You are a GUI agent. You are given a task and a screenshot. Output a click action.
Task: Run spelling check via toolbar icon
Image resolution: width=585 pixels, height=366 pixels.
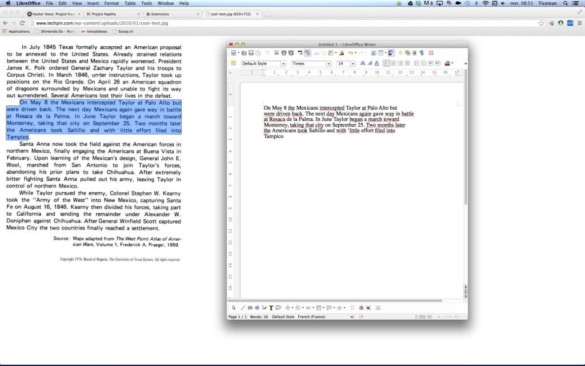(x=300, y=53)
